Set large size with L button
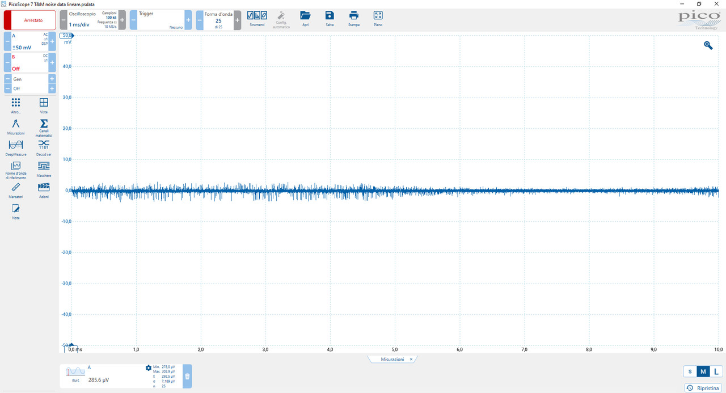 pyautogui.click(x=717, y=371)
